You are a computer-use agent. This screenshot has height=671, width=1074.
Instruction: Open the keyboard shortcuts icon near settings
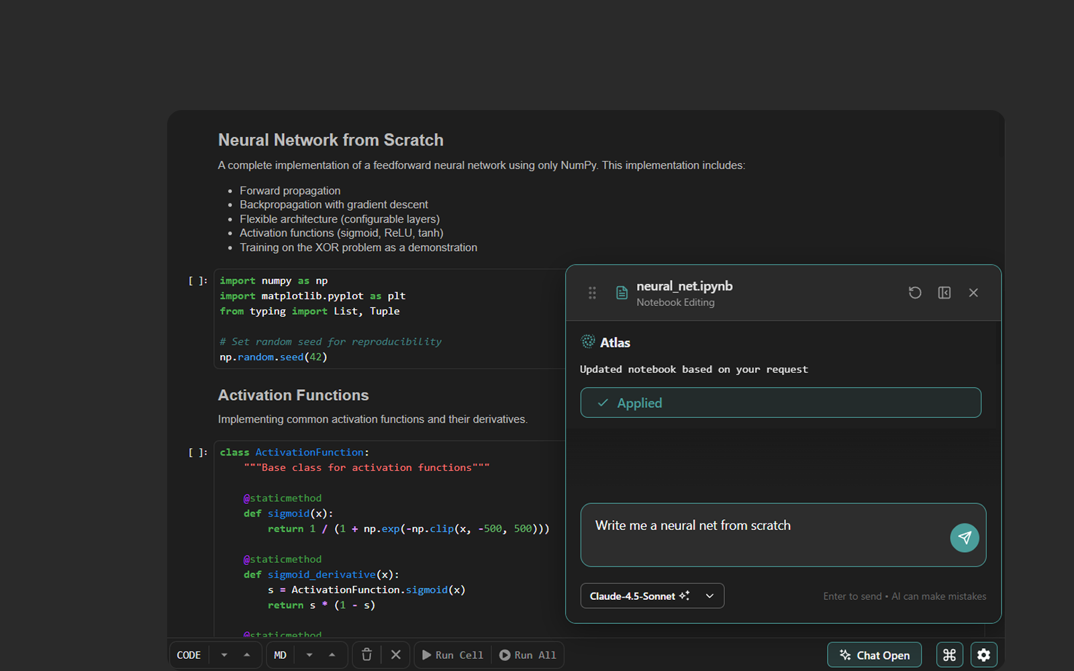point(949,654)
